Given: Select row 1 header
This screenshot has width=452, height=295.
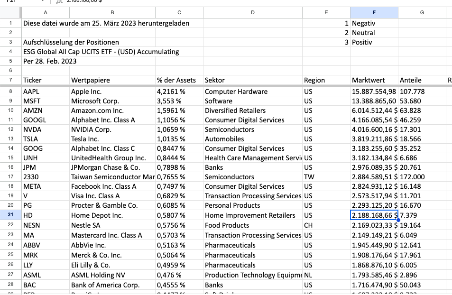Looking at the screenshot, I should (x=10, y=23).
